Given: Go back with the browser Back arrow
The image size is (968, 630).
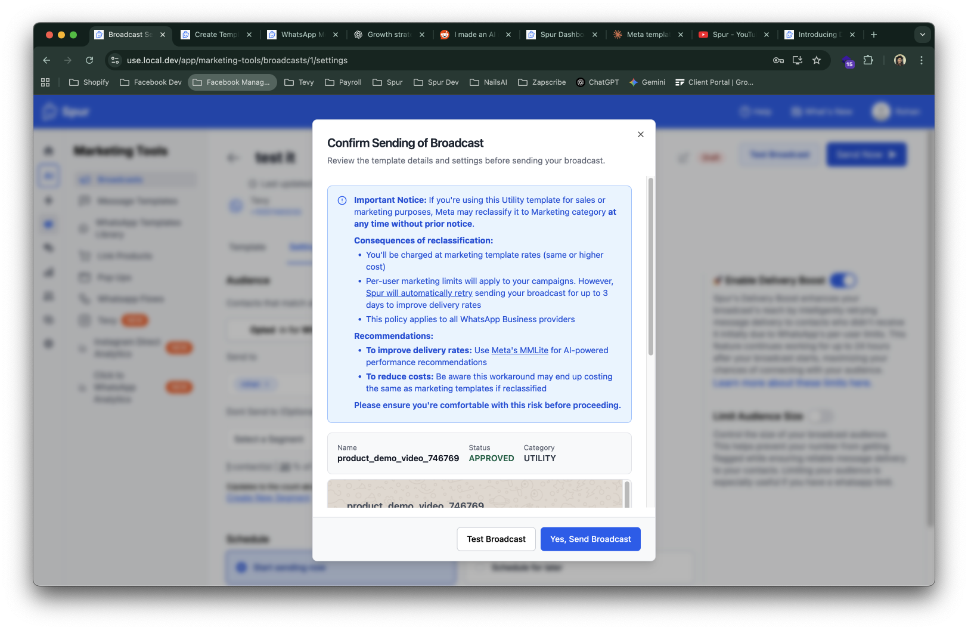Looking at the screenshot, I should point(46,60).
